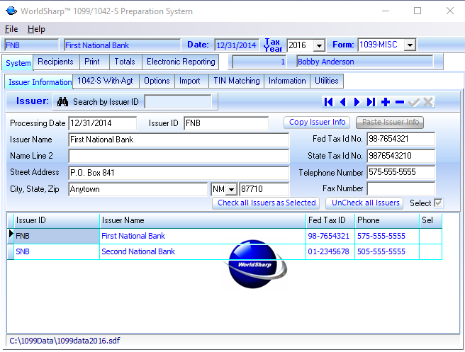Viewport: 465px width, 352px height.
Task: Click the Bobby Anderson recipient field
Action: click(365, 62)
